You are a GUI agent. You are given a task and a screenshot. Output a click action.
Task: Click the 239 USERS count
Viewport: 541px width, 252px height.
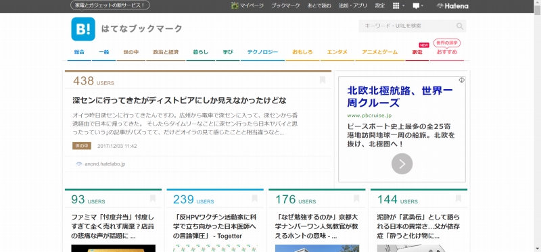193,199
